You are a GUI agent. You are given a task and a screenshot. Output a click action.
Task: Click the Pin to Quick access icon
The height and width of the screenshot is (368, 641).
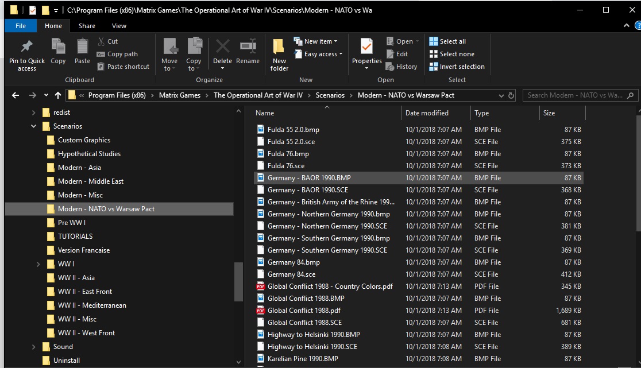click(x=27, y=46)
